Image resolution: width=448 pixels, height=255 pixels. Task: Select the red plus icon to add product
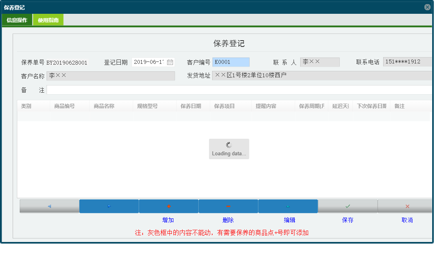[x=169, y=206]
